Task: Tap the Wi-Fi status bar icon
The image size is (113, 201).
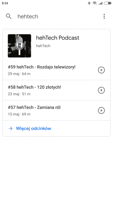Action: tap(94, 3)
